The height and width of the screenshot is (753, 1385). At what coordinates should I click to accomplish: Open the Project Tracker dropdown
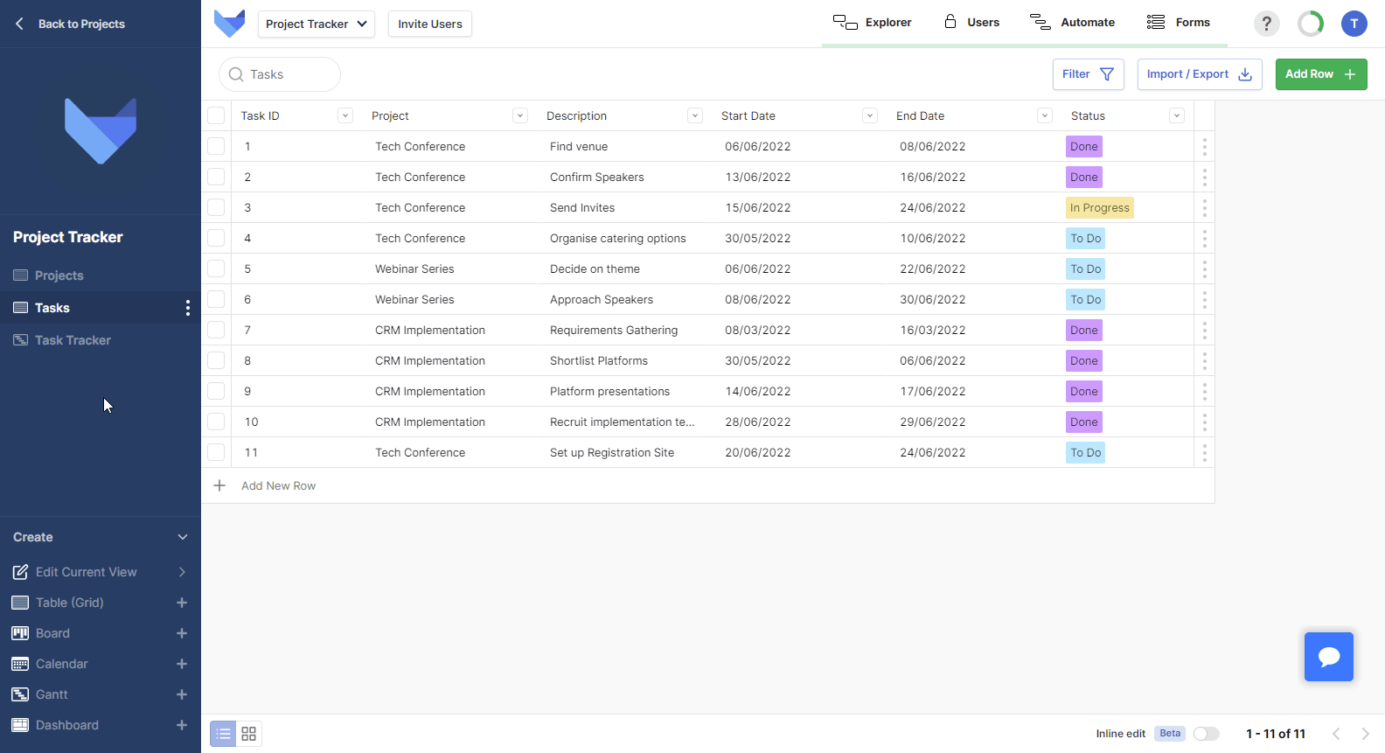tap(316, 24)
